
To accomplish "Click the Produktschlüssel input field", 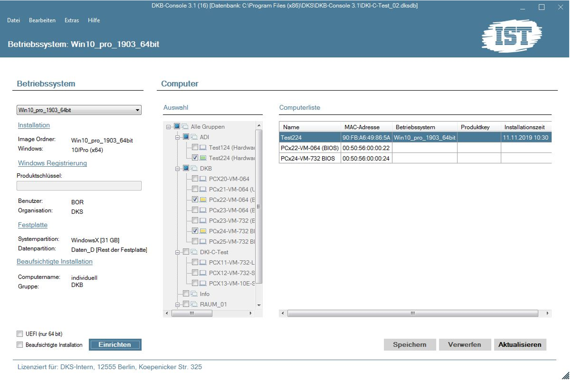I will pyautogui.click(x=79, y=186).
